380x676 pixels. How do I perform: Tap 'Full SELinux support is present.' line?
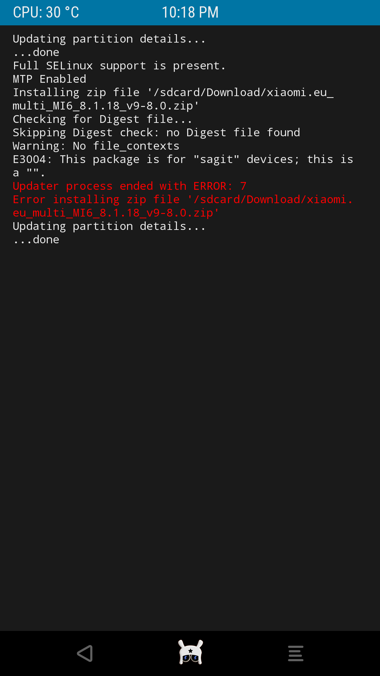(119, 65)
